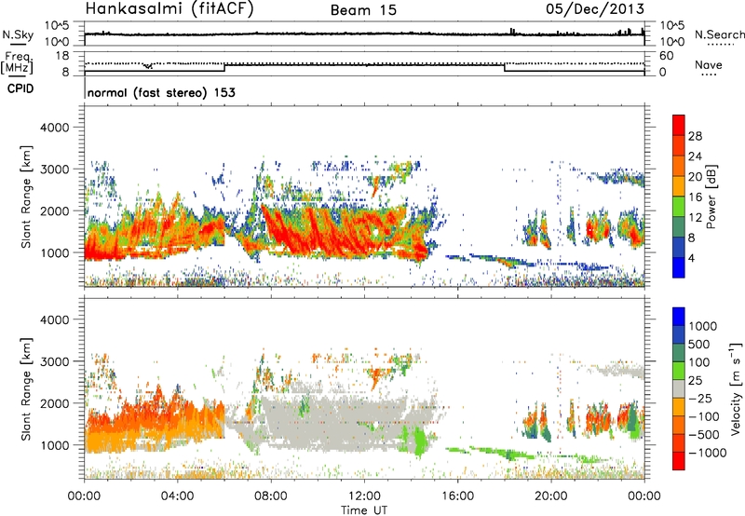This screenshot has height=516, width=745.
Task: Click the normal (fast stereo) 153 text
Action: [x=161, y=93]
